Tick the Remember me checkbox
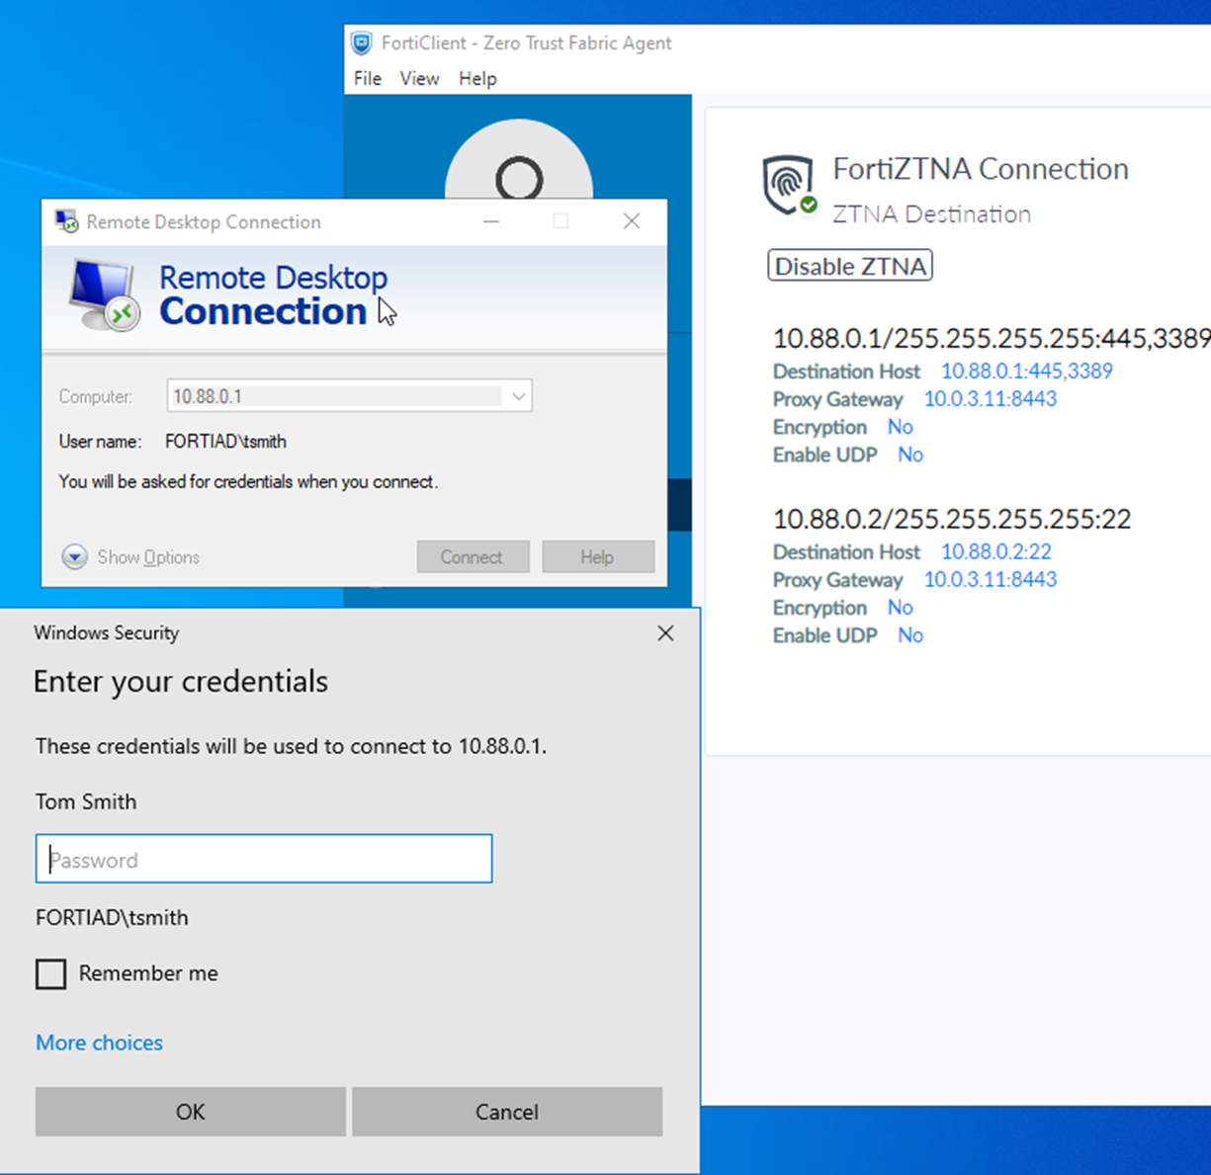Screen dimensions: 1211x1175 pyautogui.click(x=51, y=973)
